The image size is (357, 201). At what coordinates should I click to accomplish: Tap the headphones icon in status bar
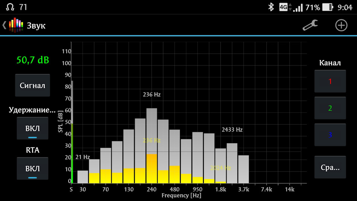tap(10, 7)
